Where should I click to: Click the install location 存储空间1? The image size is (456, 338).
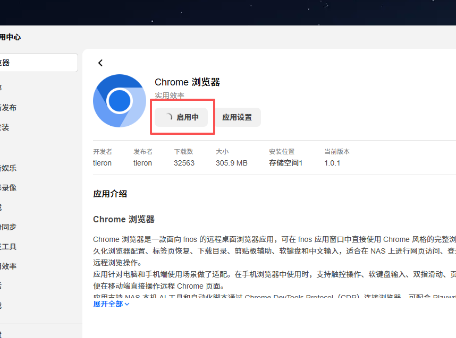click(285, 163)
